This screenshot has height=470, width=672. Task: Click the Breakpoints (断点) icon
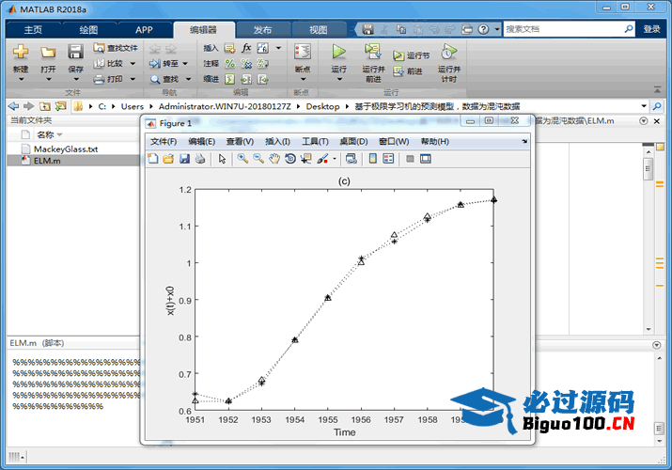pos(303,53)
